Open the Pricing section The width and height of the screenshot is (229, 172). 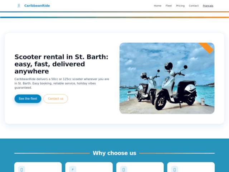click(180, 6)
